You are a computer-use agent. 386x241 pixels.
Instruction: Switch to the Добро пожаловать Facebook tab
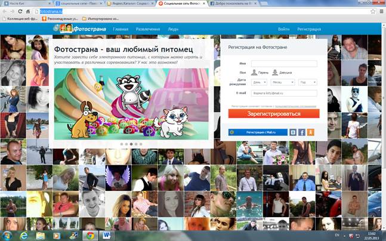[x=233, y=4]
